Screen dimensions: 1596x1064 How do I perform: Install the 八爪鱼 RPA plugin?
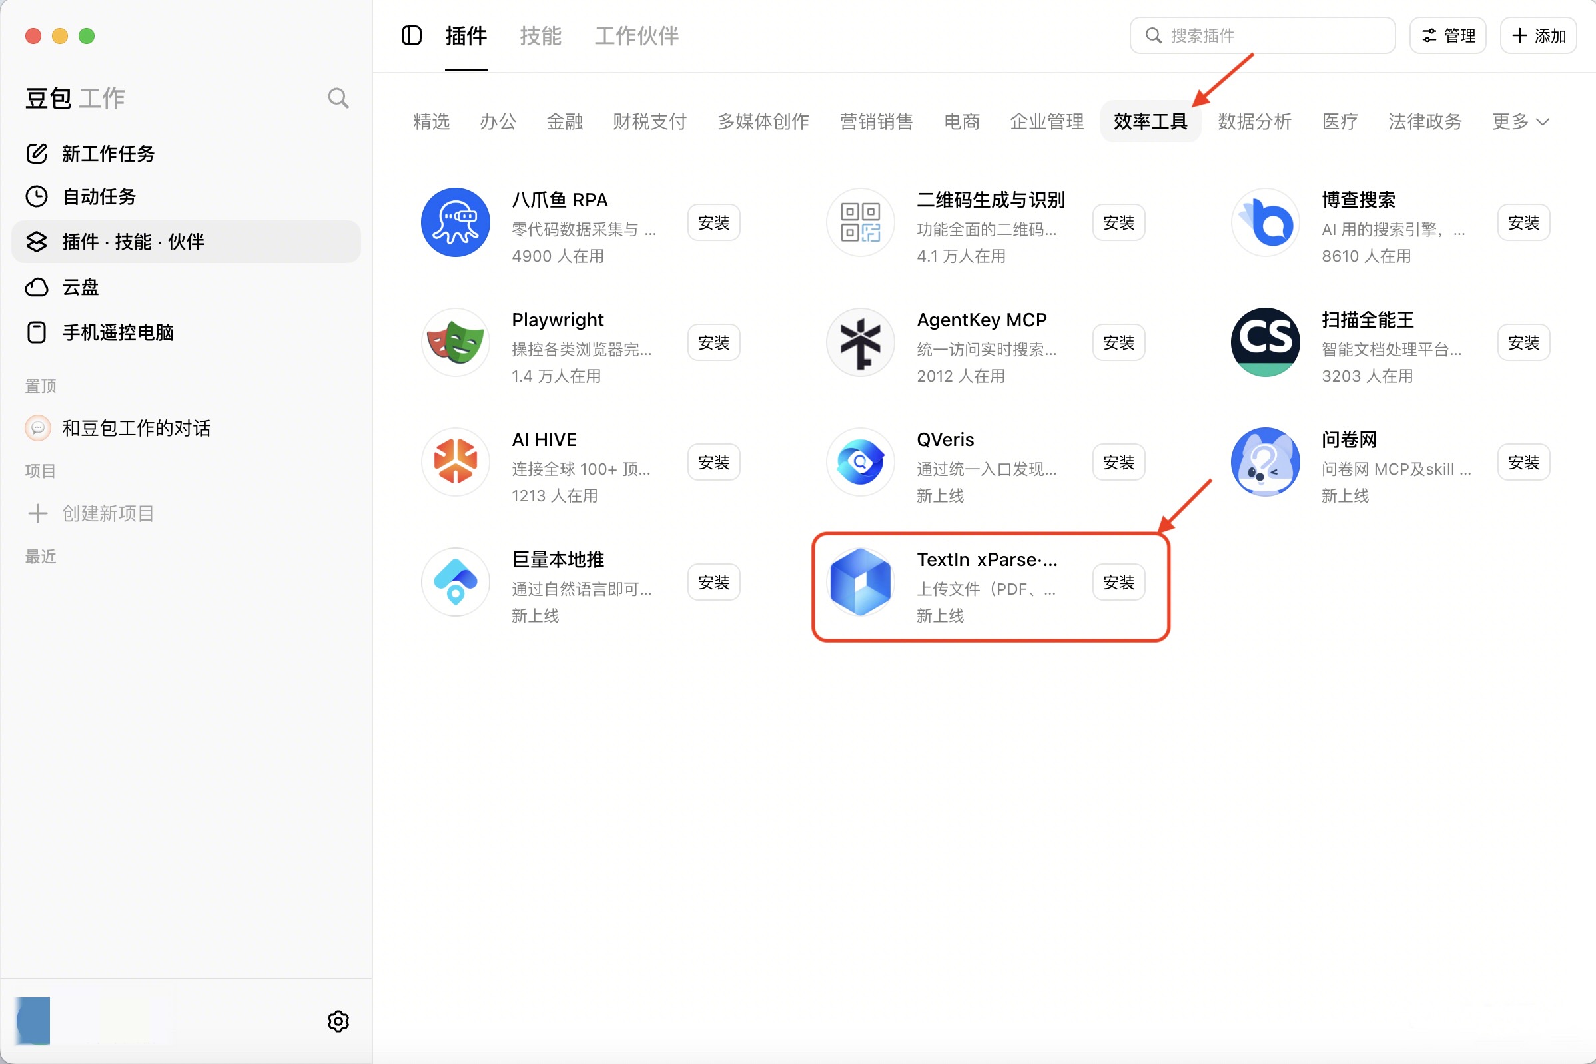pyautogui.click(x=713, y=222)
